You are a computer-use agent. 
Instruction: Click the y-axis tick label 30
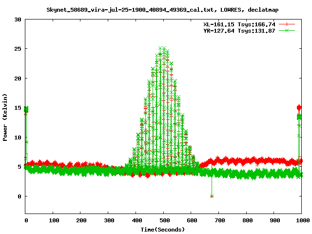pos(18,19)
